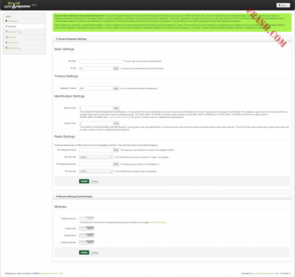Click the EchoLink signal icon
Screen dimensions: 295x277
(6, 37)
